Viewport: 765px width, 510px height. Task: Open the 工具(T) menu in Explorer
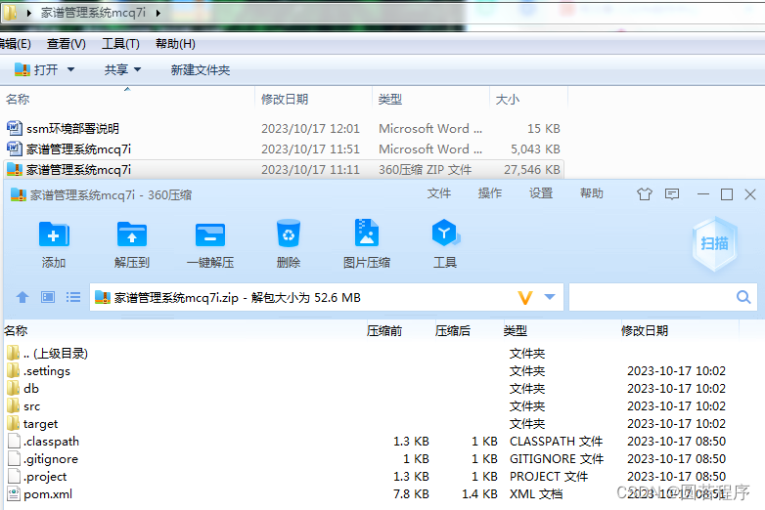(120, 44)
